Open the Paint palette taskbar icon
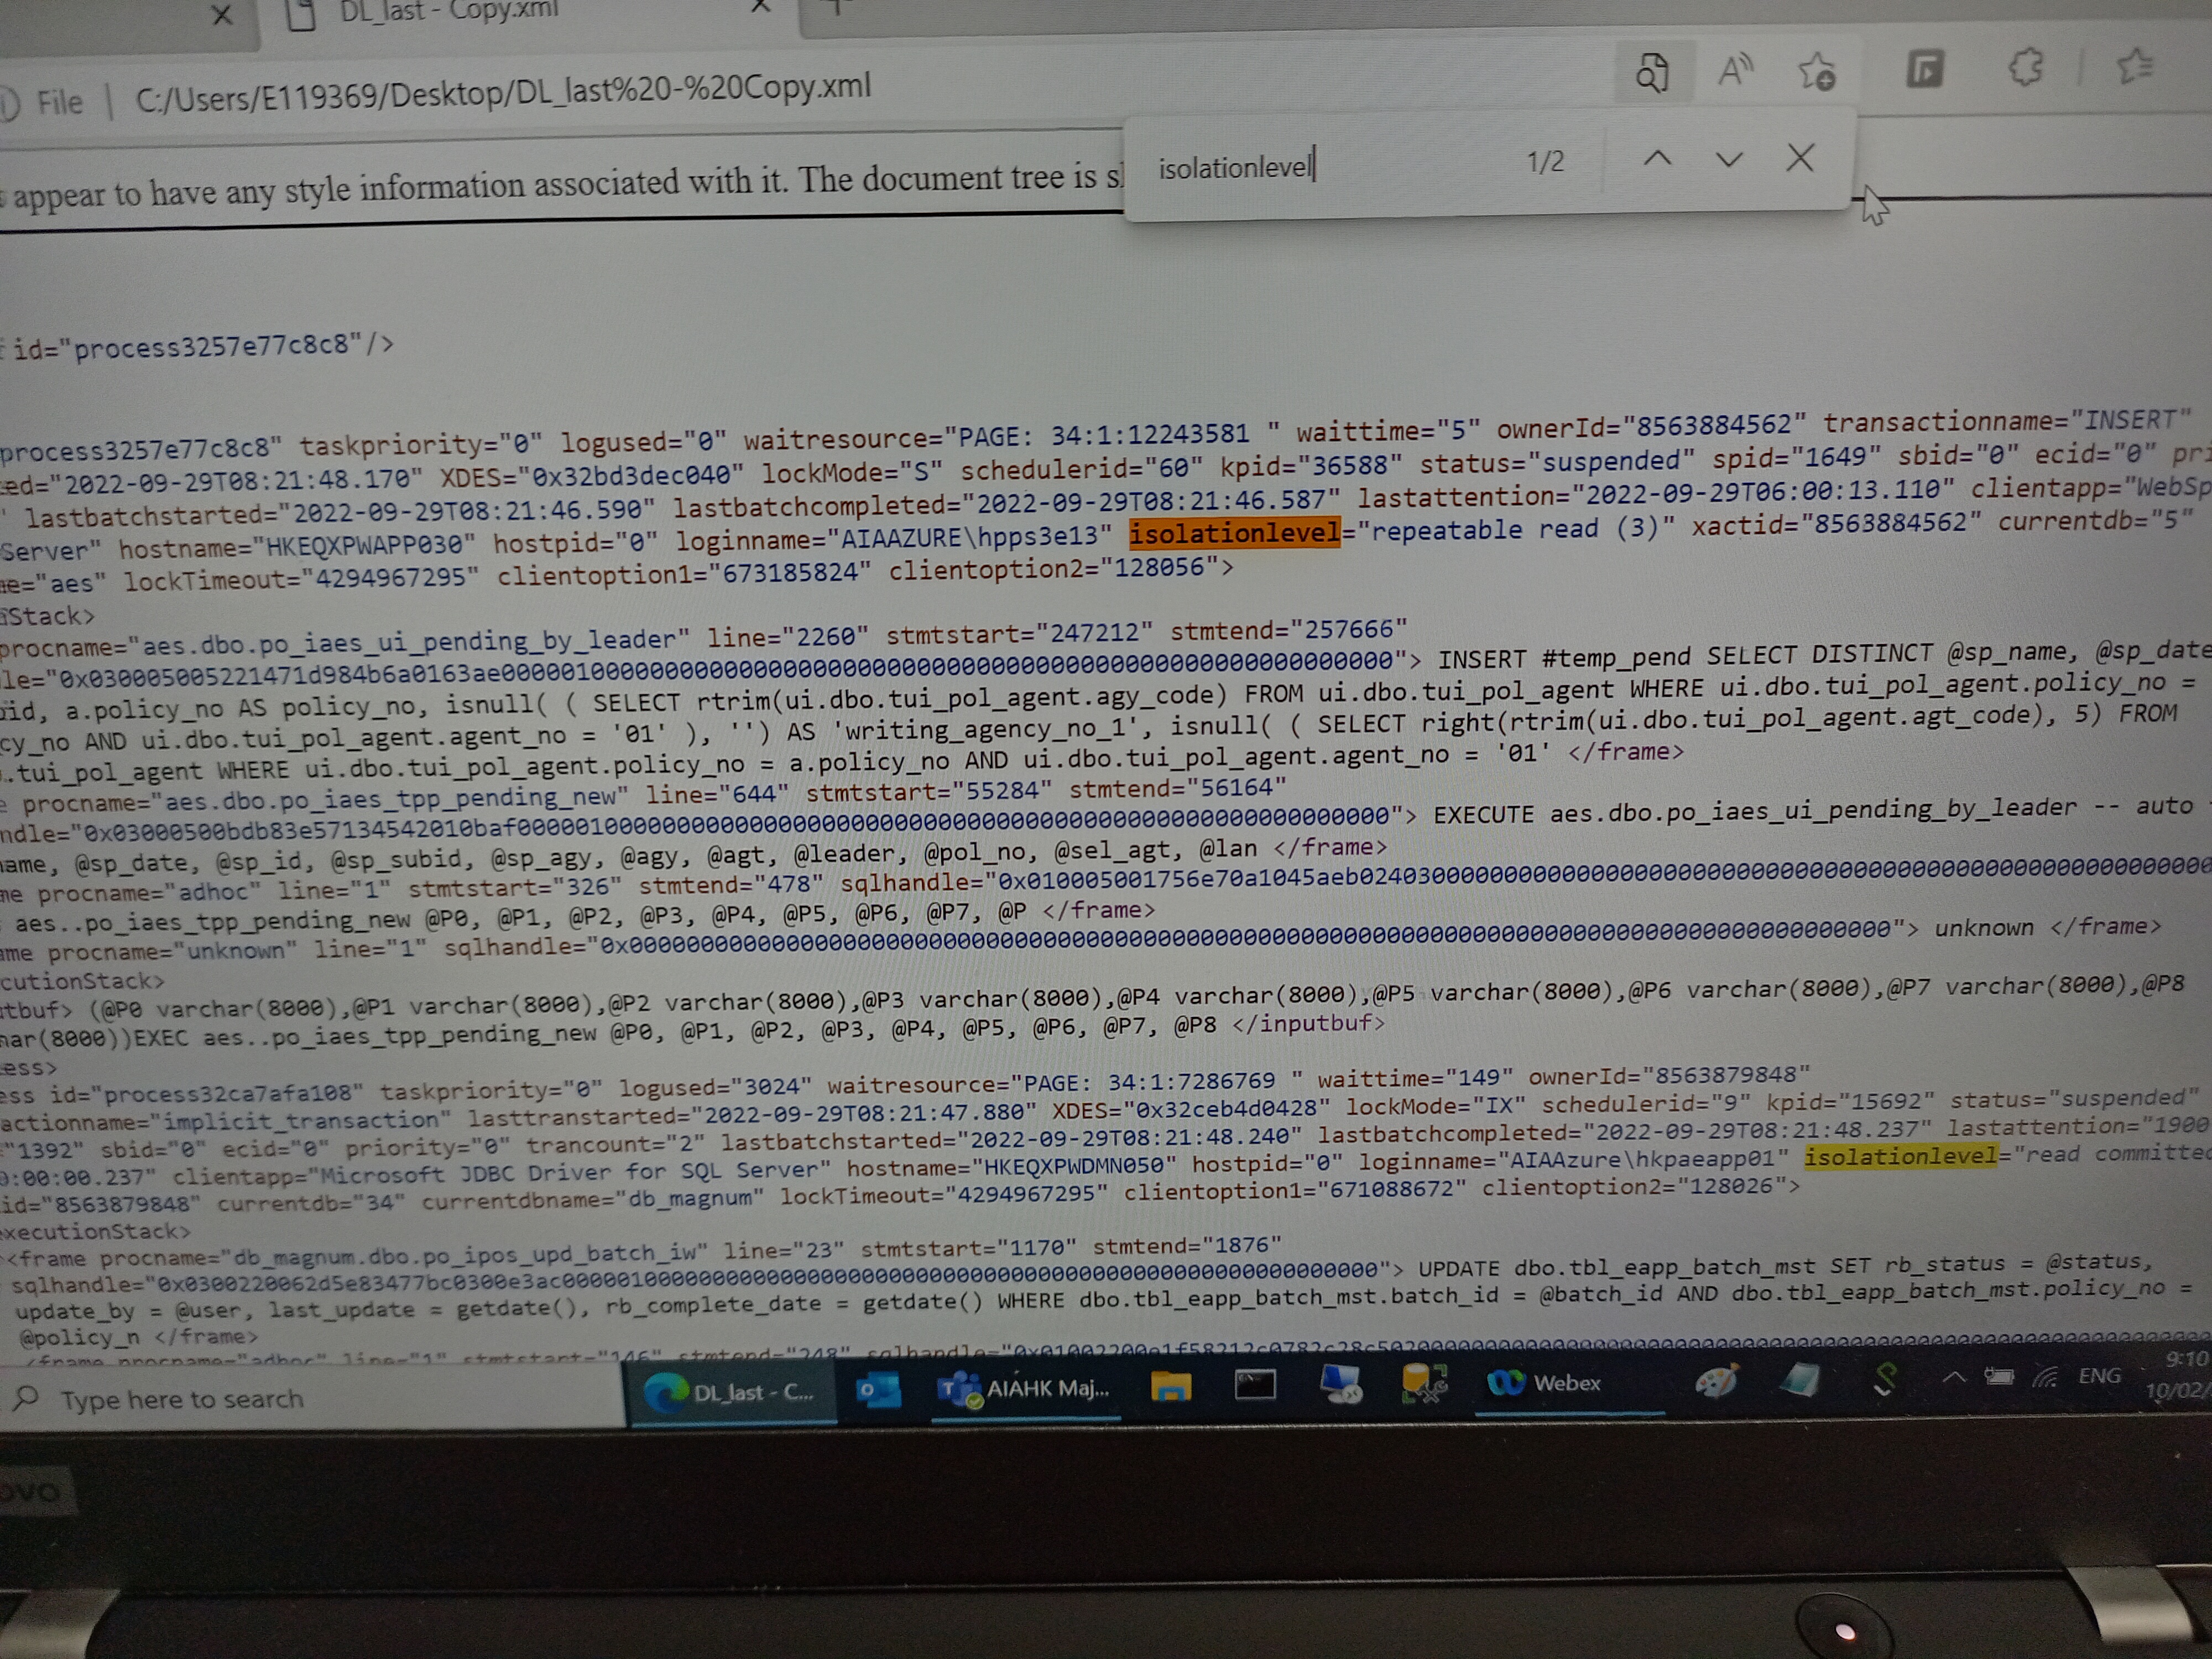 pyautogui.click(x=1716, y=1381)
